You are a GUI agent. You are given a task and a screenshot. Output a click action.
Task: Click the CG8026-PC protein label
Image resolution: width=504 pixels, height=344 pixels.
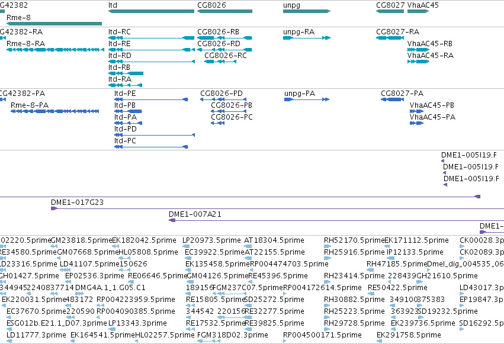(232, 117)
